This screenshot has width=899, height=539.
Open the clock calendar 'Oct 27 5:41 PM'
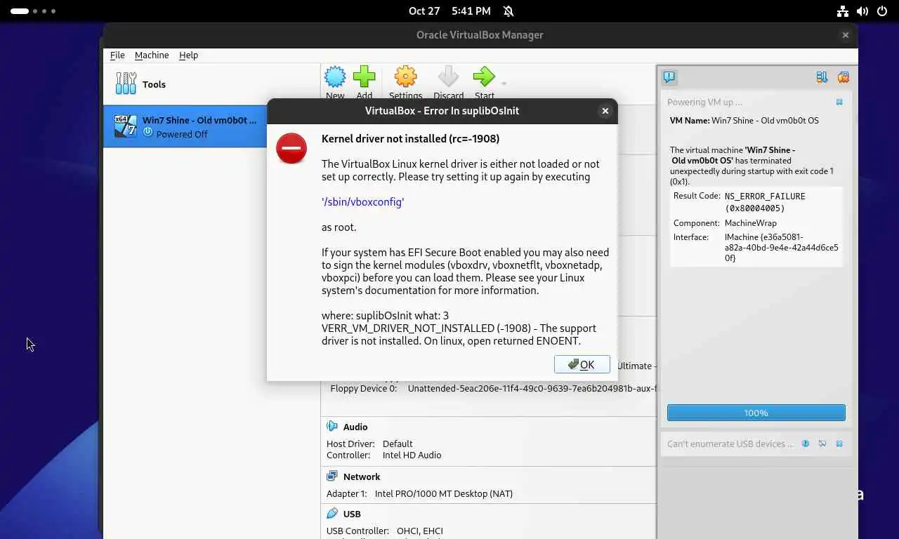449,11
